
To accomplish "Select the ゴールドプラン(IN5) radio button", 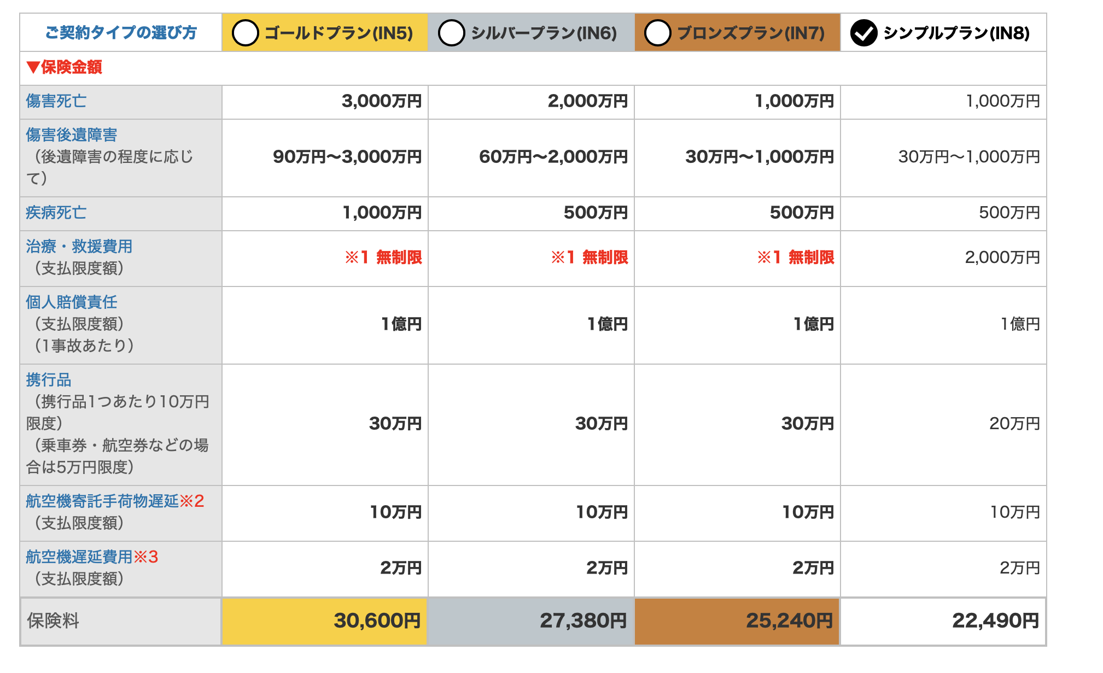I will (x=246, y=33).
